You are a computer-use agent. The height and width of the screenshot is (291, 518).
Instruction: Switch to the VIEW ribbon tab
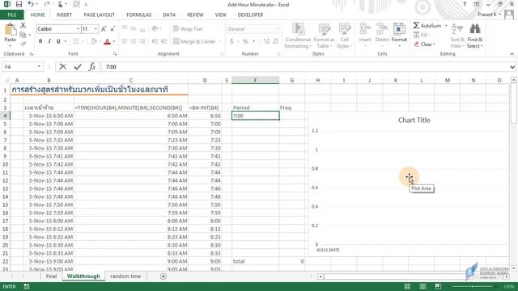pos(220,15)
